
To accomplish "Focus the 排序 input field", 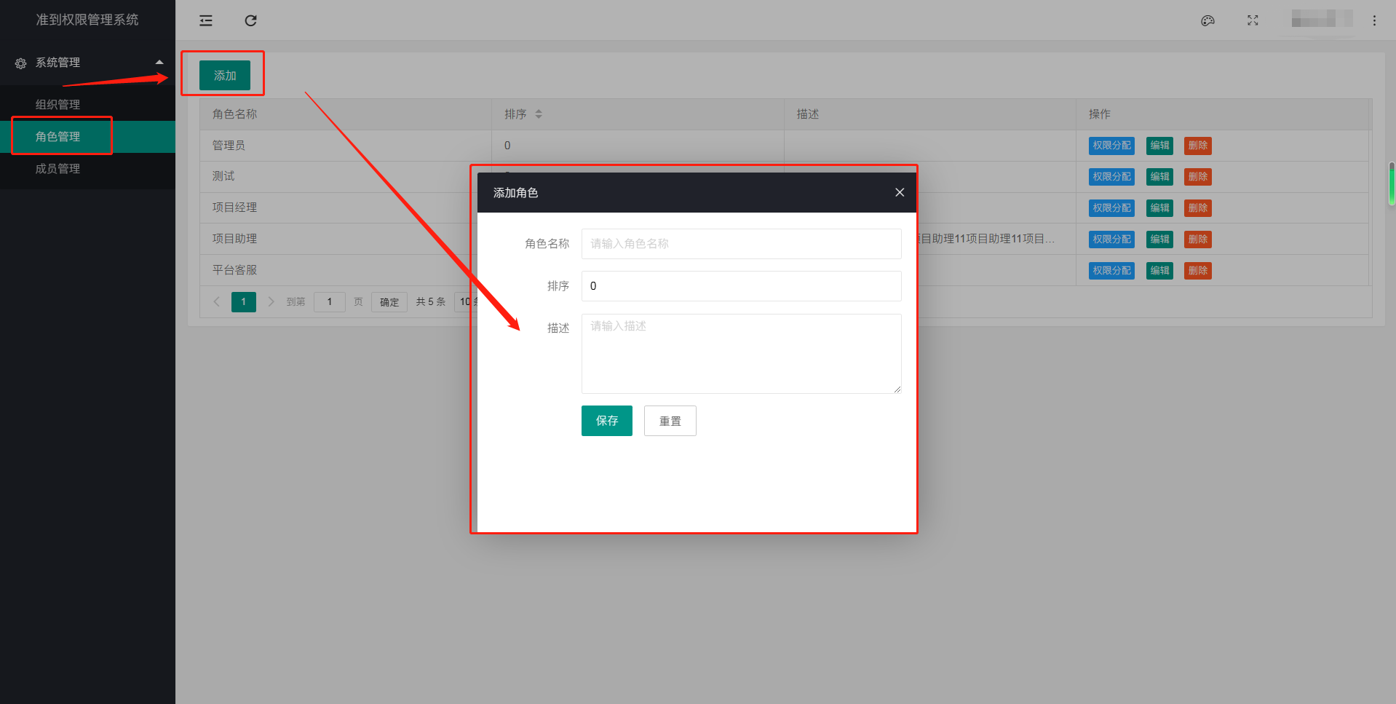I will point(741,286).
